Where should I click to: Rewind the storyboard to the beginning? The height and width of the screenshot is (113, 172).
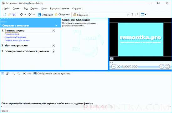24,74
